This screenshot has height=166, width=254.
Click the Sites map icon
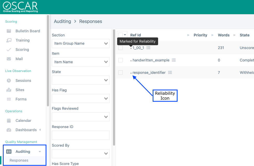coord(9,90)
